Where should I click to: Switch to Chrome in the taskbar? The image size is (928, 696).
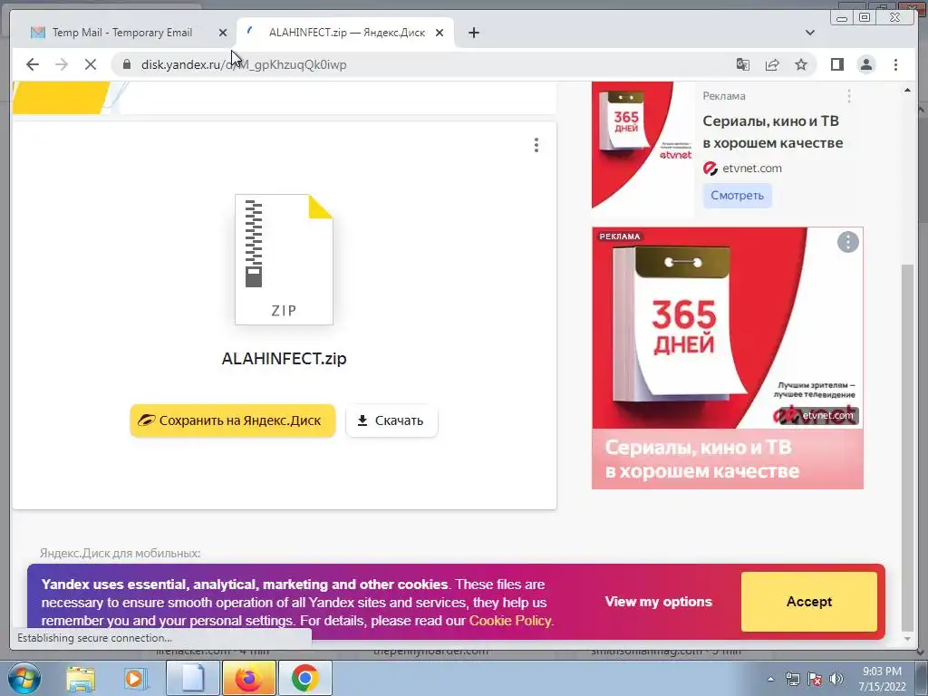tap(304, 678)
